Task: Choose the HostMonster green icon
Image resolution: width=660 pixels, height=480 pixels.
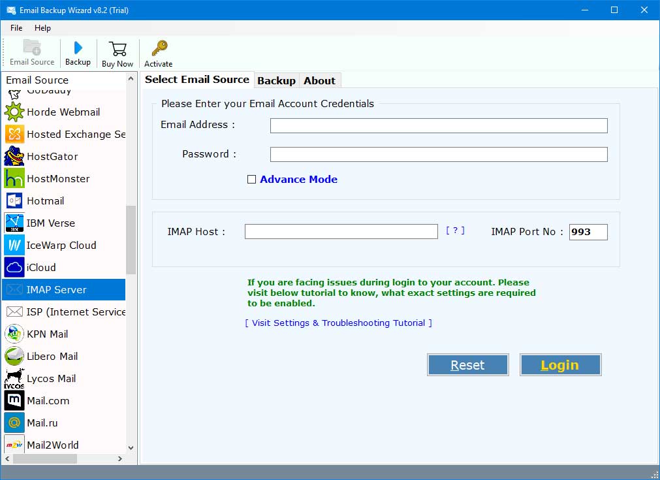Action: 14,178
